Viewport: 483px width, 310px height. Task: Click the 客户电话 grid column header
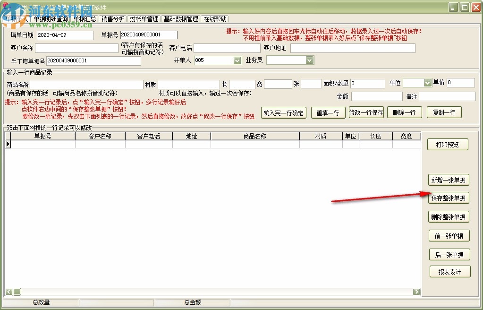[x=149, y=136]
